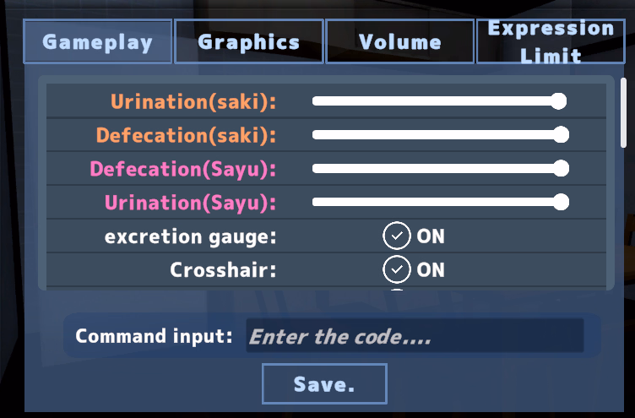Viewport: 635px width, 418px height.
Task: Click the settings list scrollbar thumb
Action: (x=623, y=112)
